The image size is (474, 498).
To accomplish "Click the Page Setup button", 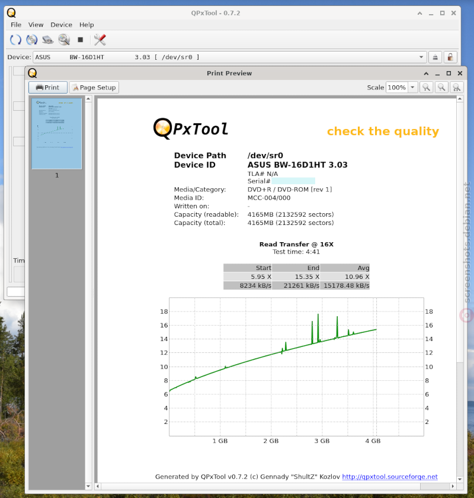I will click(94, 87).
